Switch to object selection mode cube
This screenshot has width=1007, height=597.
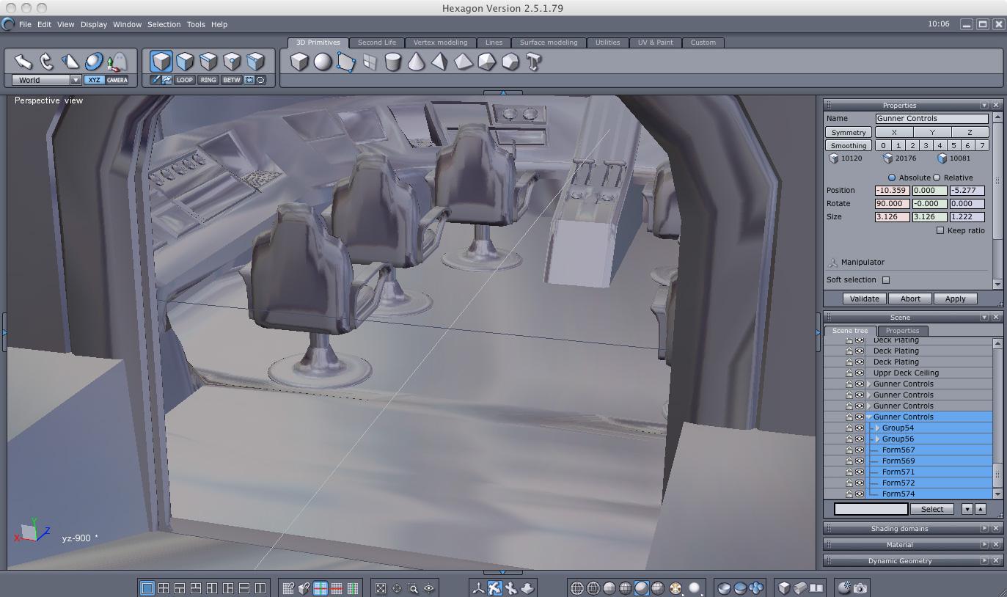coord(161,61)
